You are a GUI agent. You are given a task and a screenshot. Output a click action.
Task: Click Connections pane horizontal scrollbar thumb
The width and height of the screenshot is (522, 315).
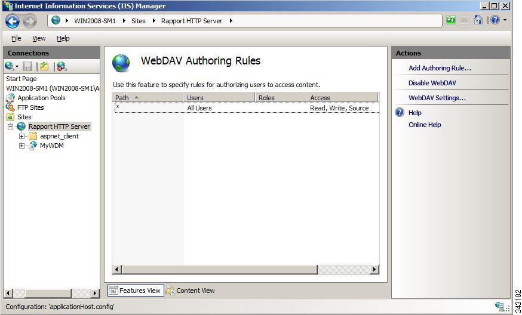48,293
